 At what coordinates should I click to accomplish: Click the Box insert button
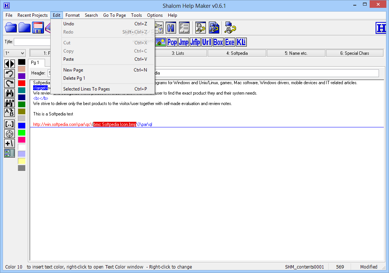tap(218, 42)
